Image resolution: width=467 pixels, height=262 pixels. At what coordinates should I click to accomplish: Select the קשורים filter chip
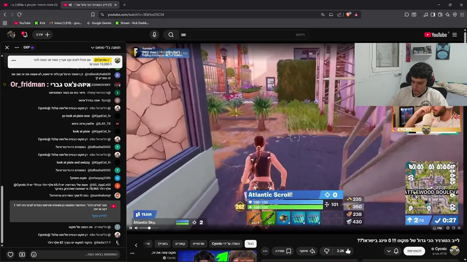[180, 244]
